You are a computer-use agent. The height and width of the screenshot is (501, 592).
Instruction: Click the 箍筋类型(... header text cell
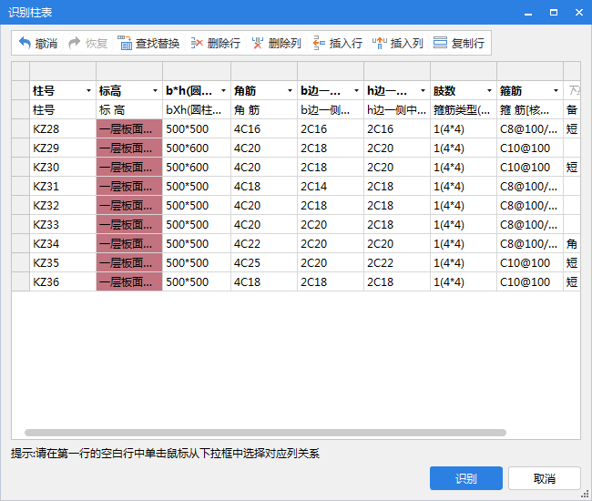(x=464, y=110)
